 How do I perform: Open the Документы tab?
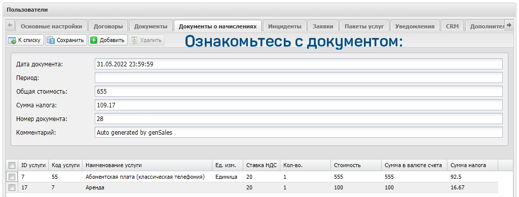point(151,26)
